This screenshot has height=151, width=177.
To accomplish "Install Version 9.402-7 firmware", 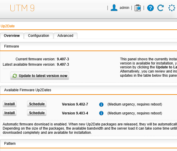I will tap(9, 104).
